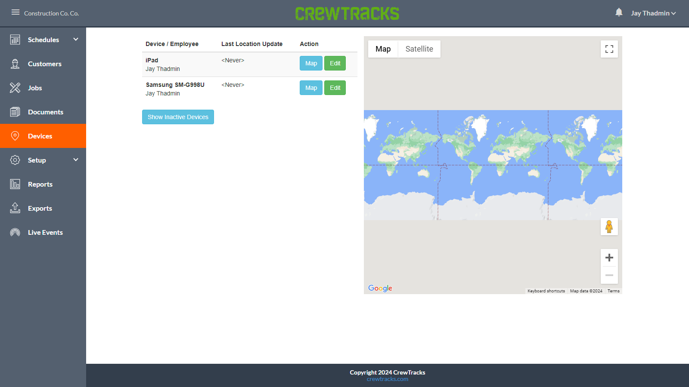The width and height of the screenshot is (689, 387).
Task: Click the Schedules calendar icon
Action: [15, 40]
